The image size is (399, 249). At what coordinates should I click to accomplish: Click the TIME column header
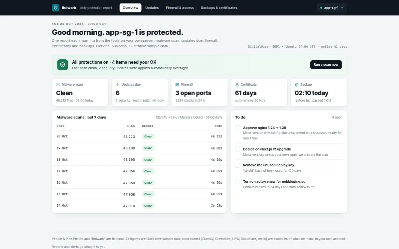[218, 126]
